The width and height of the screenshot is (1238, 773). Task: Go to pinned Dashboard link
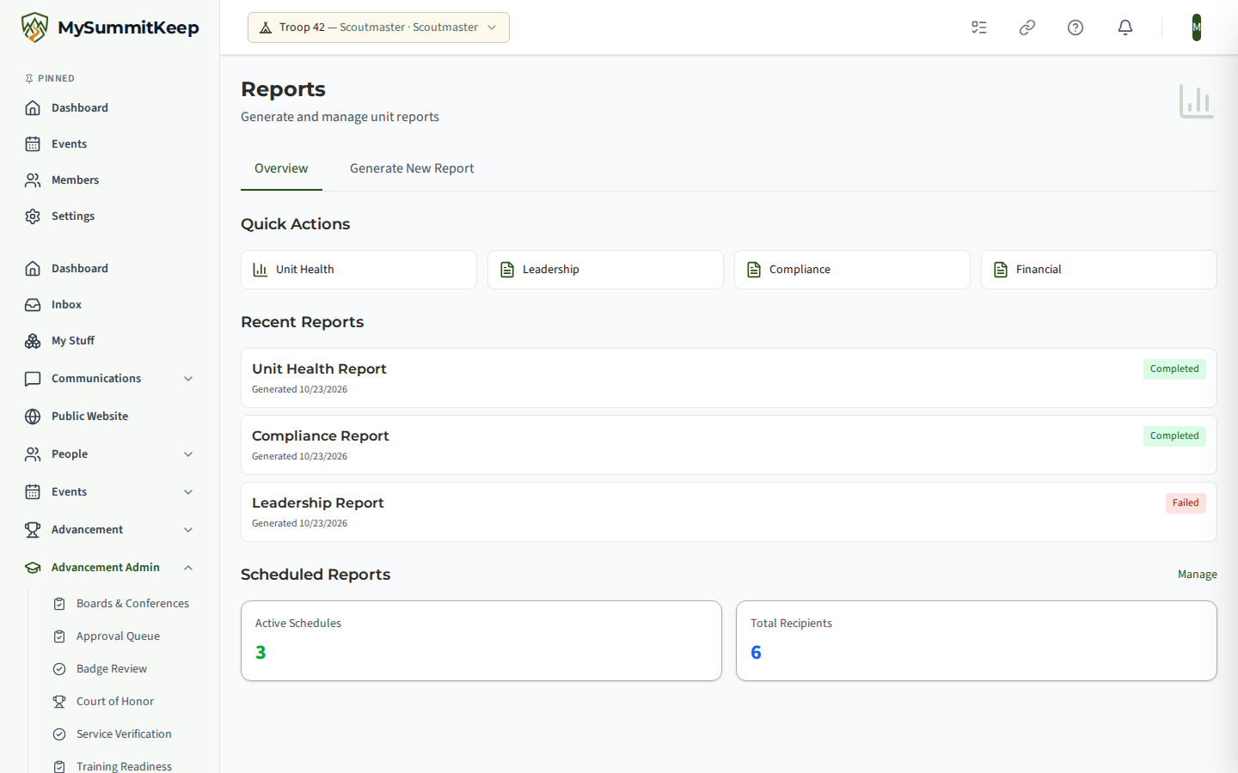tap(109, 108)
